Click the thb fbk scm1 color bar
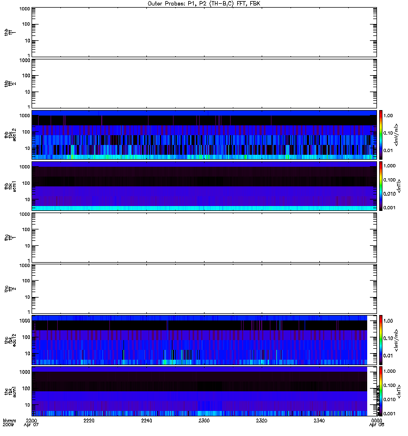 [x=381, y=186]
